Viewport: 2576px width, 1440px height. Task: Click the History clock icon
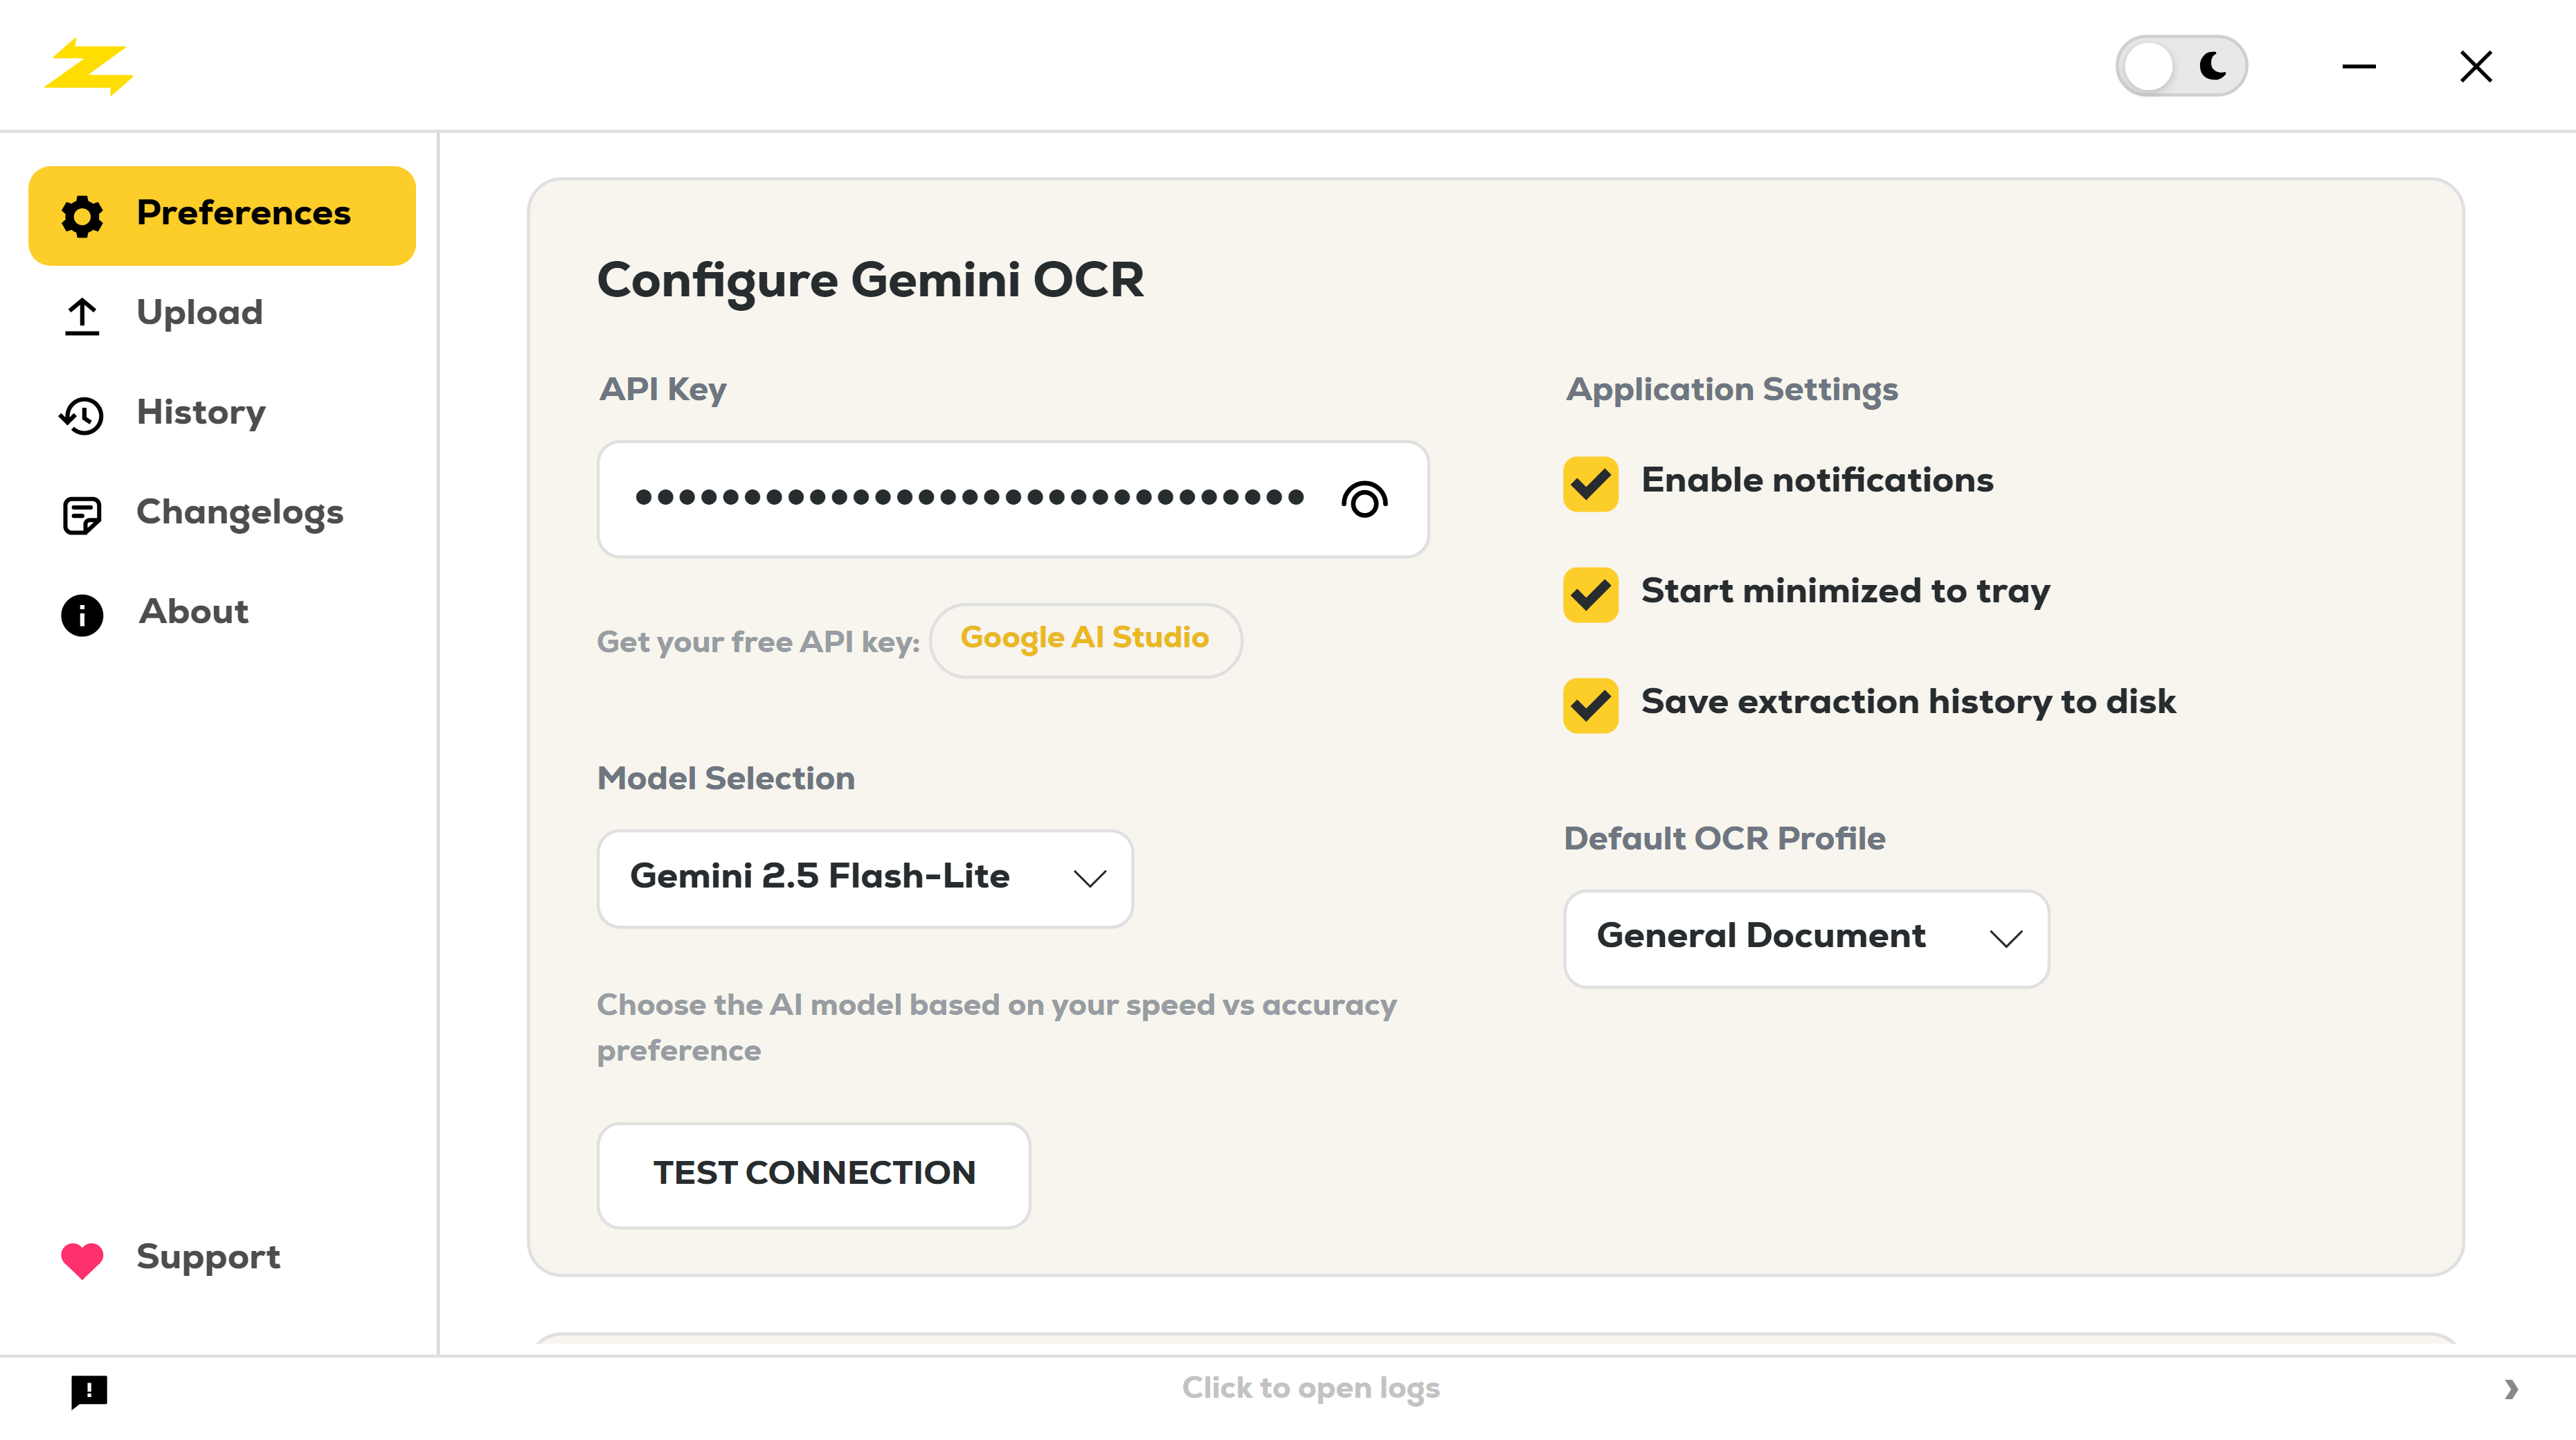pos(82,415)
